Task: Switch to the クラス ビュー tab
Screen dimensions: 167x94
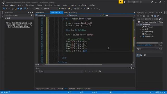Action: click(x=158, y=45)
